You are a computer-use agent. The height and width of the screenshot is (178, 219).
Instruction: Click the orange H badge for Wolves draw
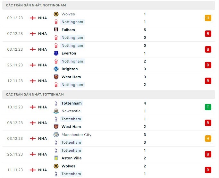(x=208, y=18)
